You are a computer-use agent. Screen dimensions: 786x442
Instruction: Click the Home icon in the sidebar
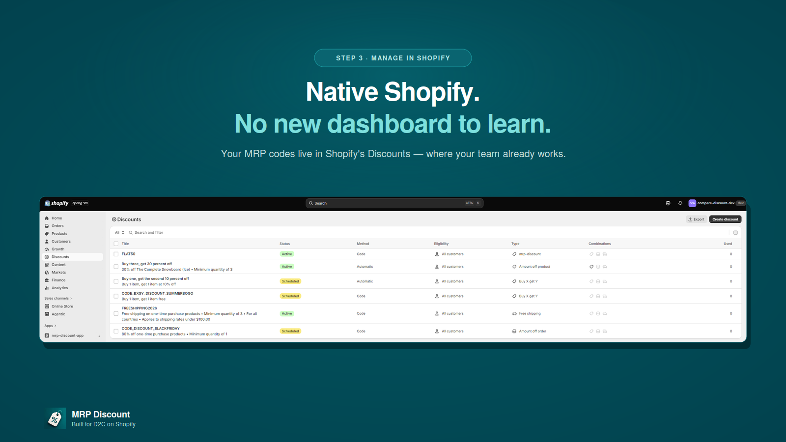(47, 218)
